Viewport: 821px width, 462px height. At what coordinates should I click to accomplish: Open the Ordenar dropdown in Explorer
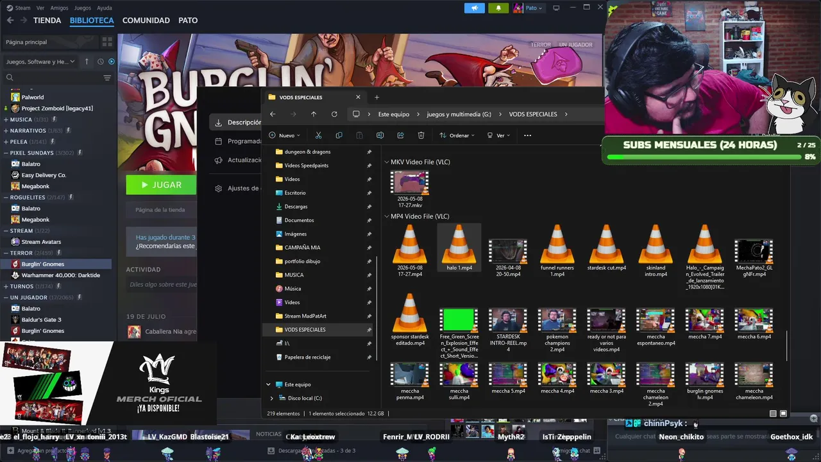(457, 135)
